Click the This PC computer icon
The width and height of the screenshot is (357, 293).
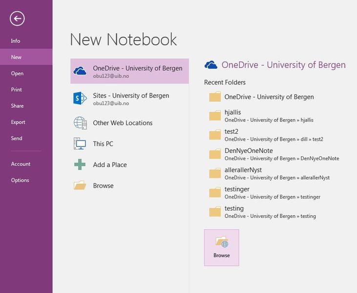click(80, 144)
